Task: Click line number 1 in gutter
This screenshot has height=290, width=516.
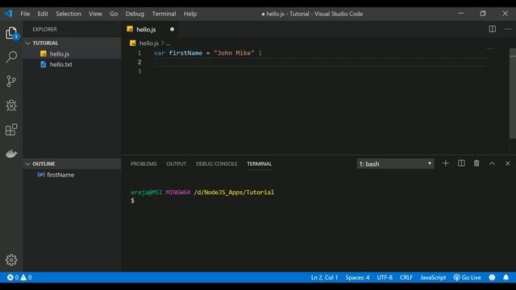Action: (139, 53)
